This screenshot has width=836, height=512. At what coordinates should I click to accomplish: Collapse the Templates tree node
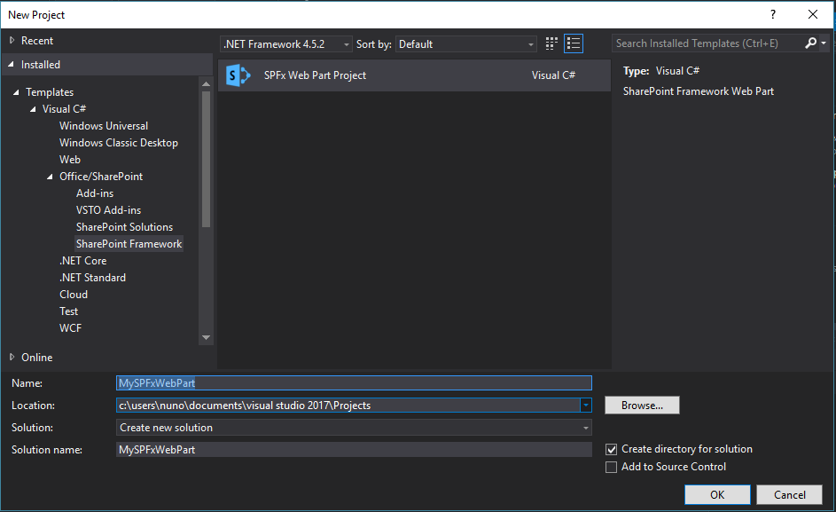click(16, 92)
